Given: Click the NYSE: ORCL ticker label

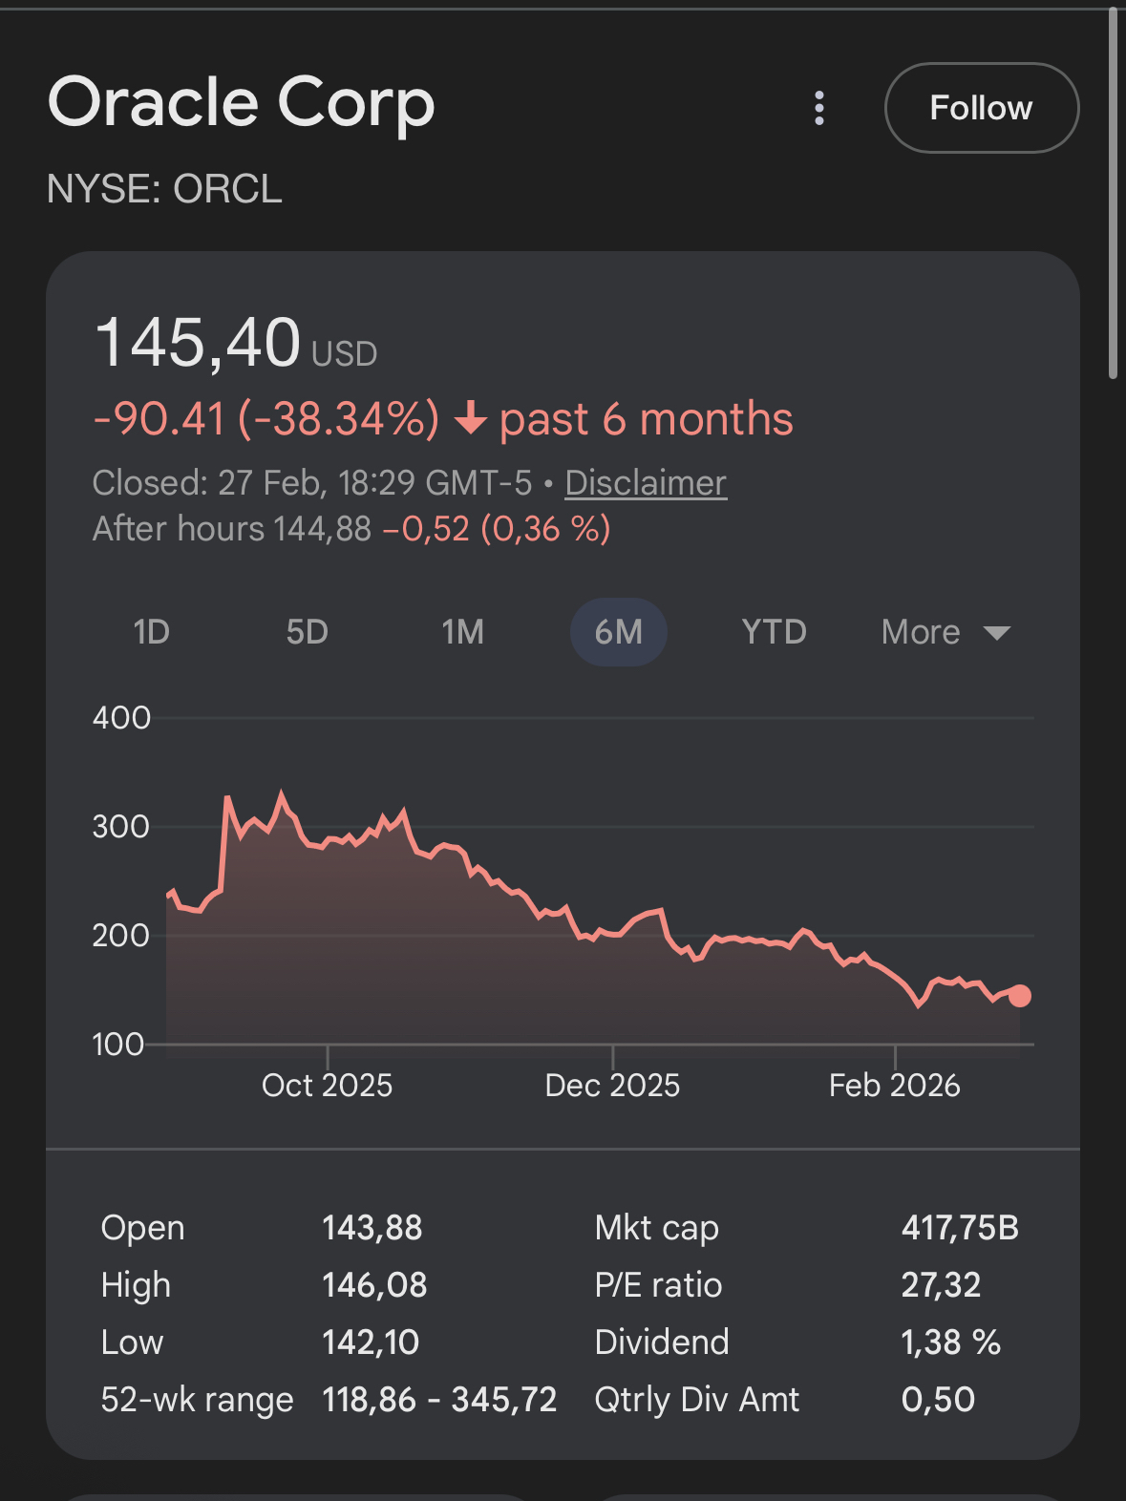Looking at the screenshot, I should click(164, 189).
